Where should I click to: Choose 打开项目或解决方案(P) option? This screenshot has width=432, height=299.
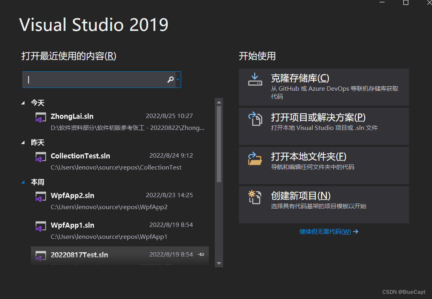[x=324, y=126]
